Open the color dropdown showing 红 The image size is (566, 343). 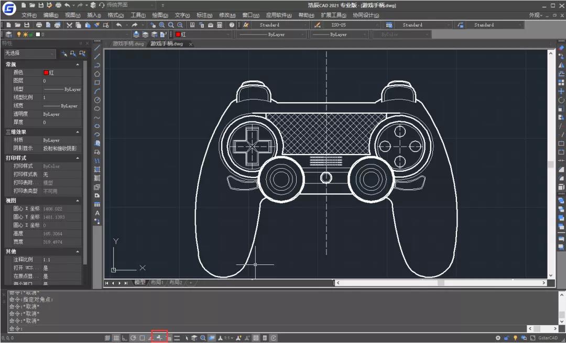tap(203, 34)
